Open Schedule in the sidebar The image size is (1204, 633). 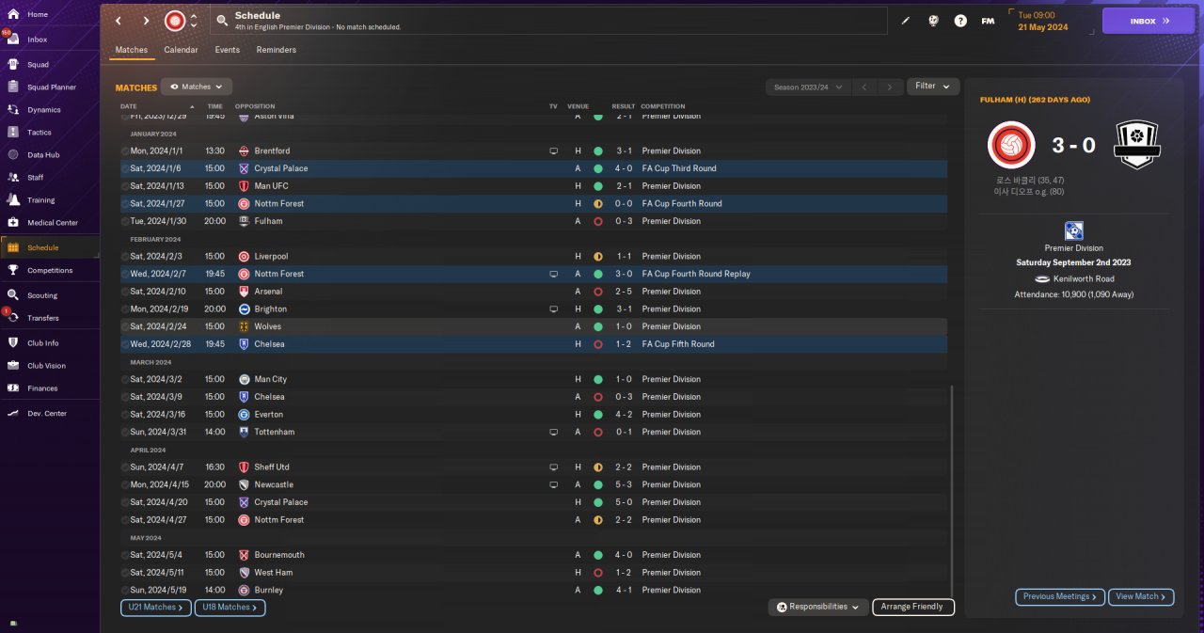tap(50, 247)
